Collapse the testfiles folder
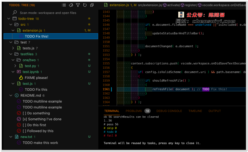248x152 pixels. (x=11, y=54)
